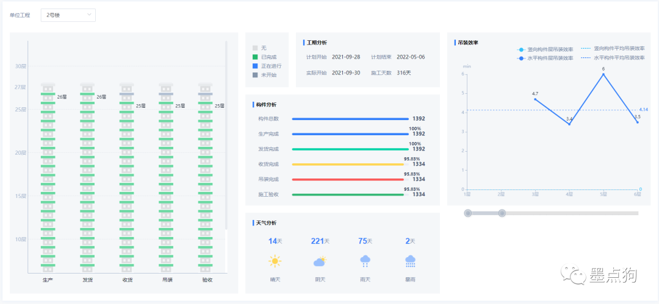The height and width of the screenshot is (304, 659).
Task: Click the 5层 peak data point on chart
Action: [603, 74]
